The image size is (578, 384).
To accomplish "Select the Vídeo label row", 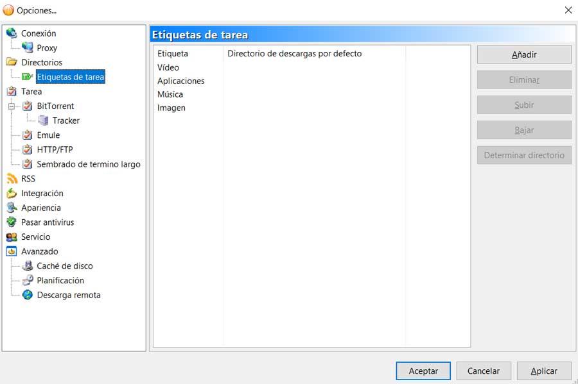I will 168,67.
